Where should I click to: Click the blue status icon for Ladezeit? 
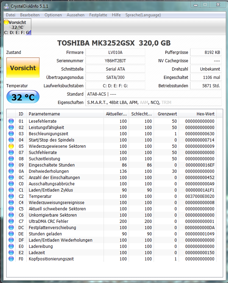pos(11,252)
